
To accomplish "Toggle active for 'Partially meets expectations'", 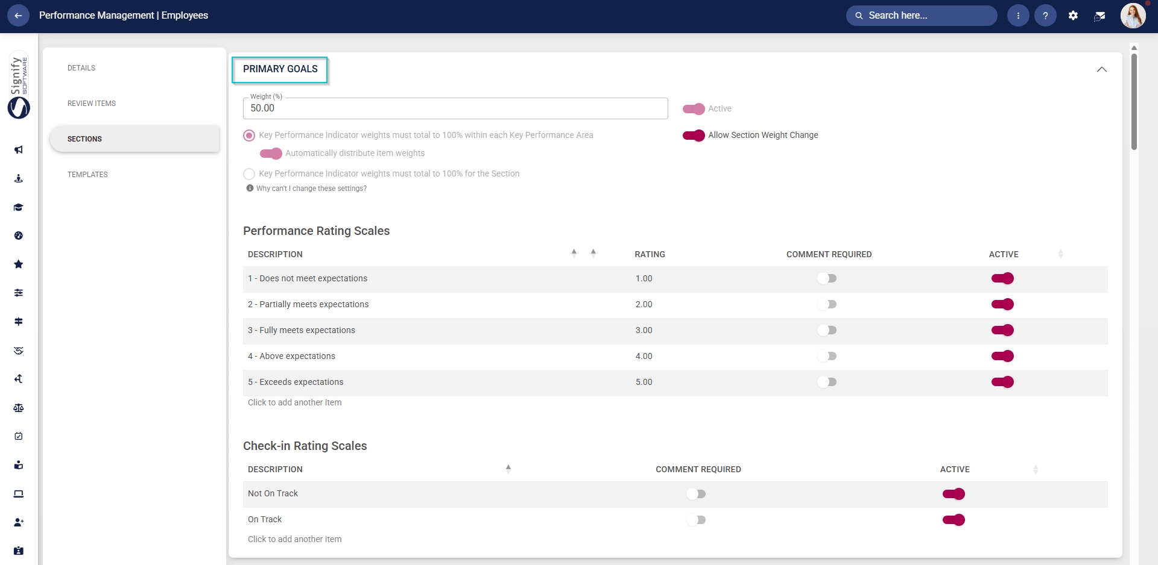I will 1002,304.
